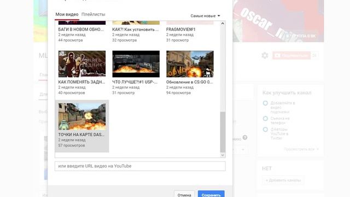The width and height of the screenshot is (350, 197).
Task: Open the Плейлисты tab
Action: [94, 14]
